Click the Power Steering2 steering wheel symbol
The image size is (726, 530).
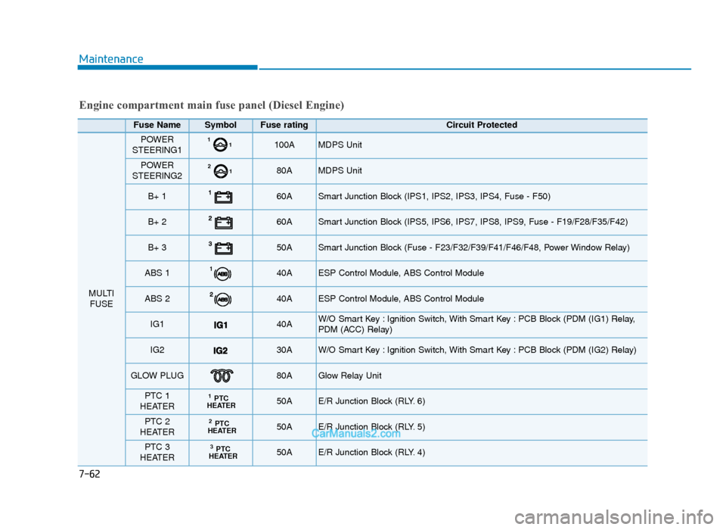coord(220,171)
